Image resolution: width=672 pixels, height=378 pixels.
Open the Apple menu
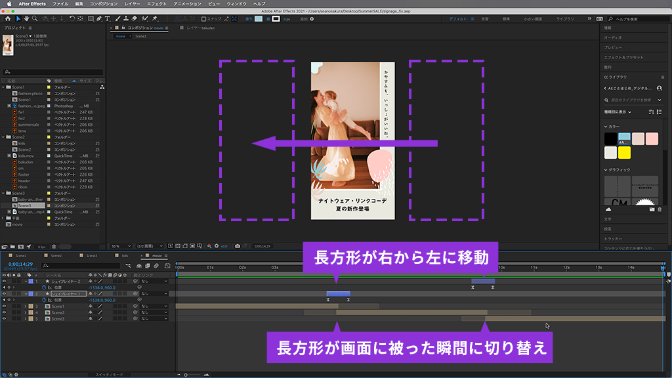tap(9, 4)
